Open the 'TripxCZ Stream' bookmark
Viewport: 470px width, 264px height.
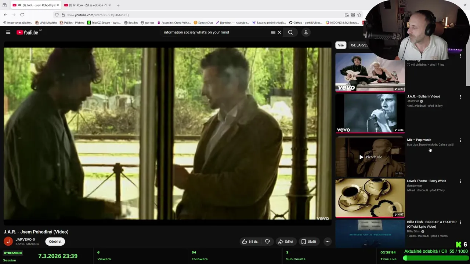click(x=104, y=23)
